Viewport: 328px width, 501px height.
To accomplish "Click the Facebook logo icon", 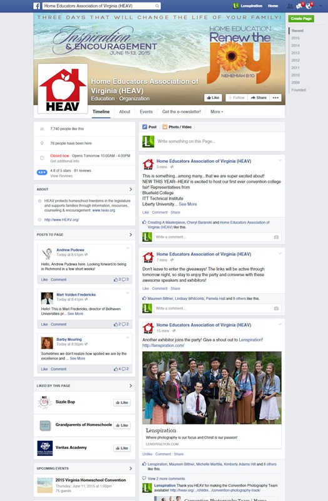I will [37, 6].
